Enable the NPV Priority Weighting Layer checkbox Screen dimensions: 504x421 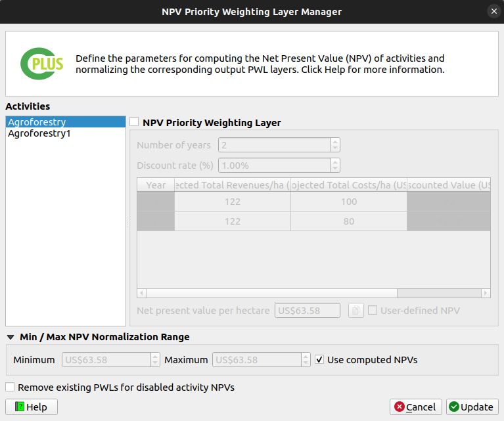click(x=134, y=122)
